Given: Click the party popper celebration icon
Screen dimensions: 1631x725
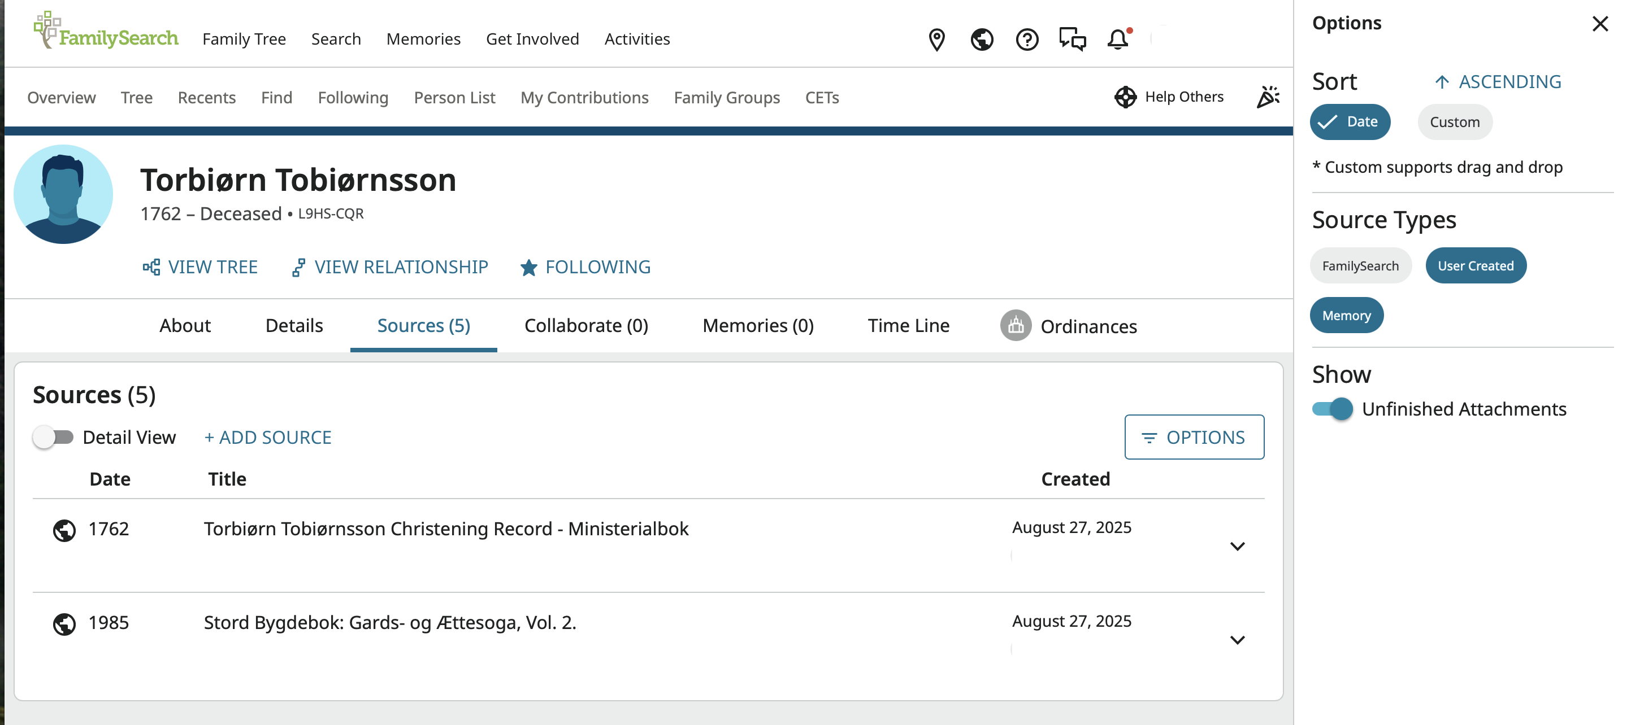Looking at the screenshot, I should click(1268, 97).
